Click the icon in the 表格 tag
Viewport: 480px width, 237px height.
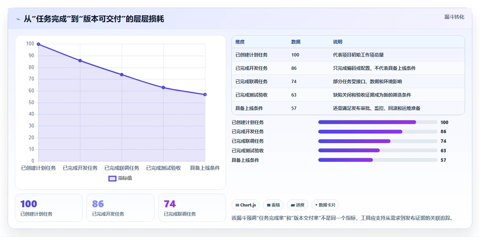coord(268,205)
